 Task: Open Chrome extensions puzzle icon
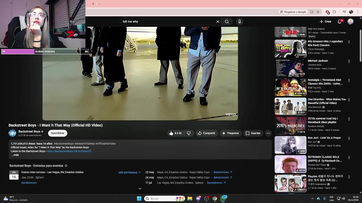click(x=334, y=12)
